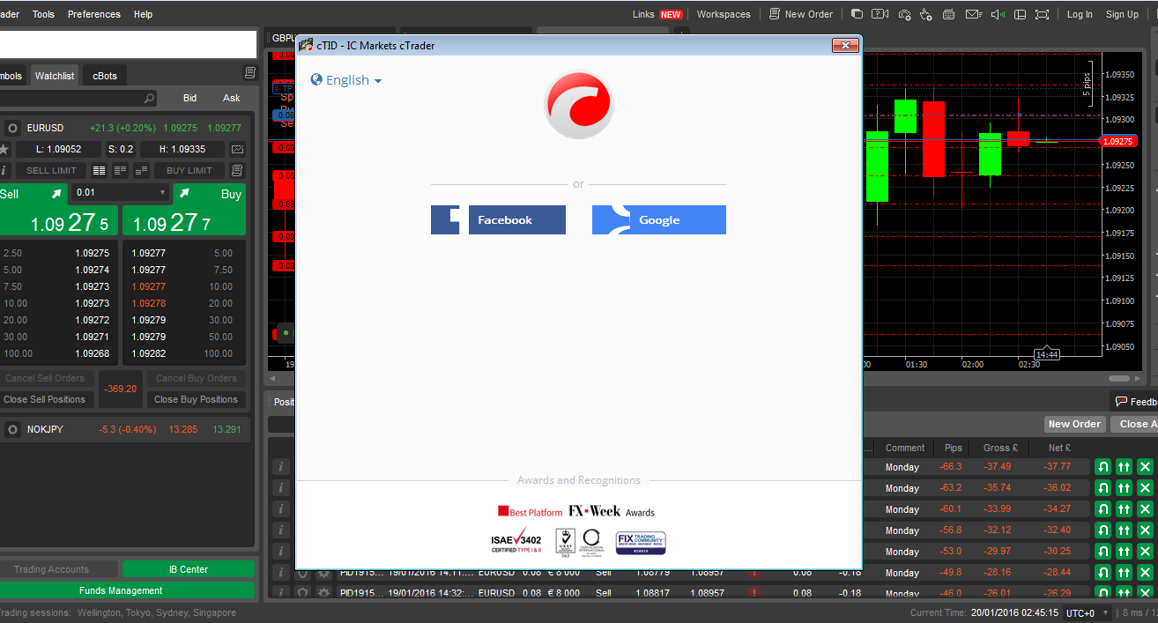
Task: Double the position with -56.8 pips
Action: point(1124,530)
